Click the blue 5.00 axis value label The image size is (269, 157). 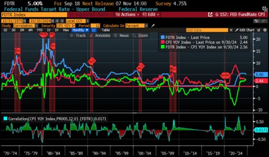pos(261,75)
